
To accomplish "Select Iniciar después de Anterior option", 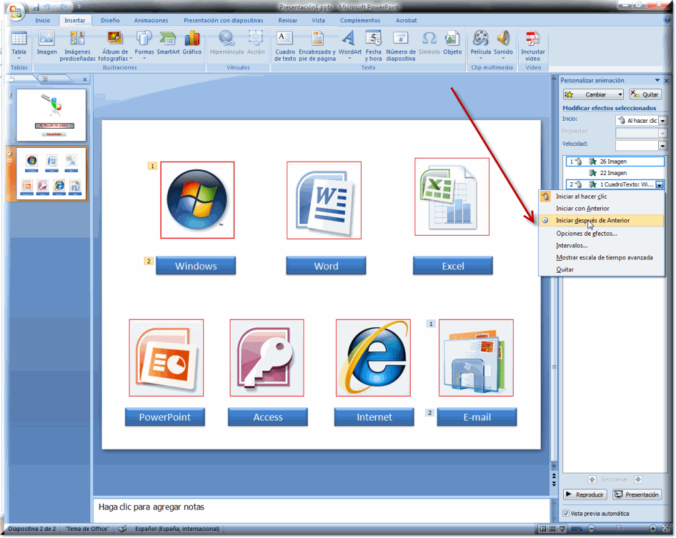I will click(592, 220).
